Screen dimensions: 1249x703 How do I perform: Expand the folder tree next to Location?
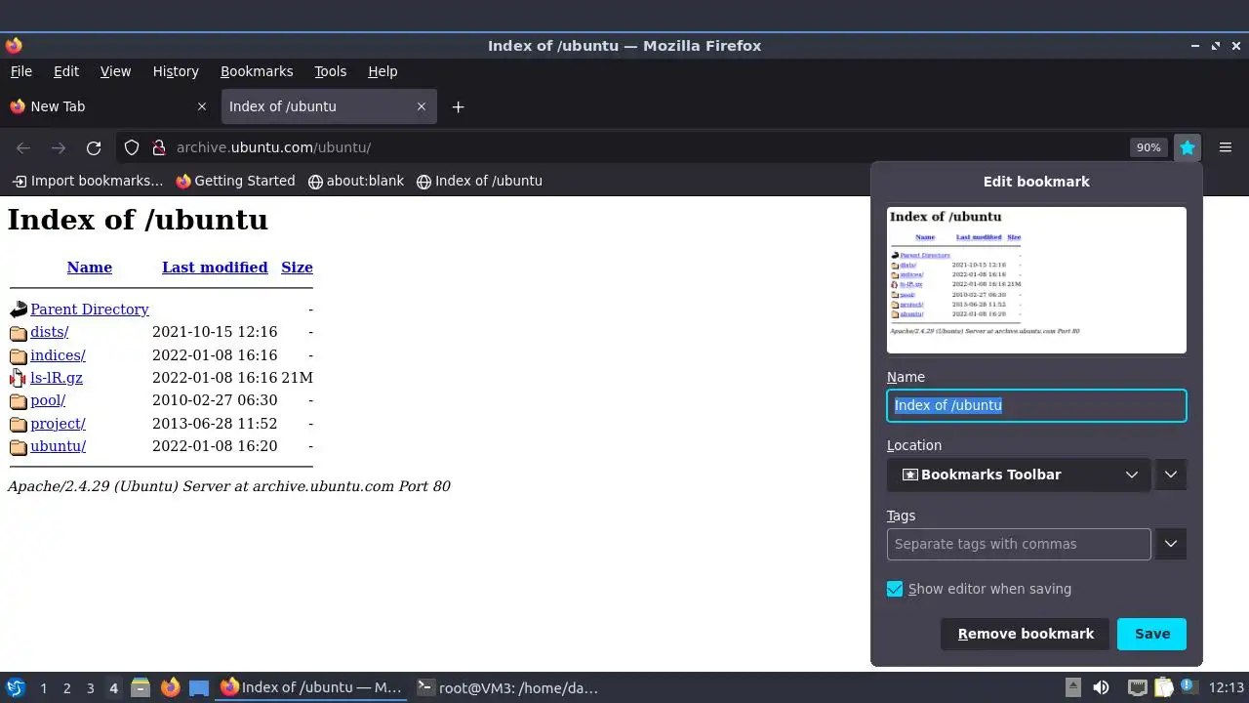1171,475
